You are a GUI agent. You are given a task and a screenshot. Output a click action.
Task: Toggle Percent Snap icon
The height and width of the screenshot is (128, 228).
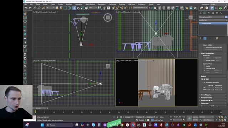click(121, 8)
